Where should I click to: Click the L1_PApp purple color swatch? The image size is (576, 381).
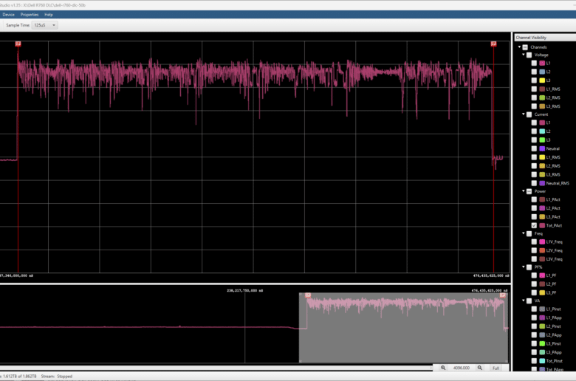click(542, 317)
